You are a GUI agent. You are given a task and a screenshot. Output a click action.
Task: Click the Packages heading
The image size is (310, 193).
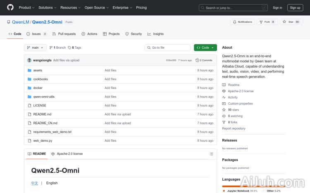[x=230, y=160]
